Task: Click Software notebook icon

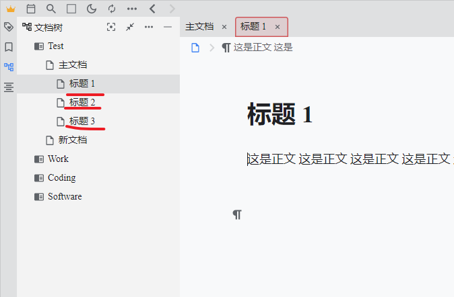Action: [39, 197]
